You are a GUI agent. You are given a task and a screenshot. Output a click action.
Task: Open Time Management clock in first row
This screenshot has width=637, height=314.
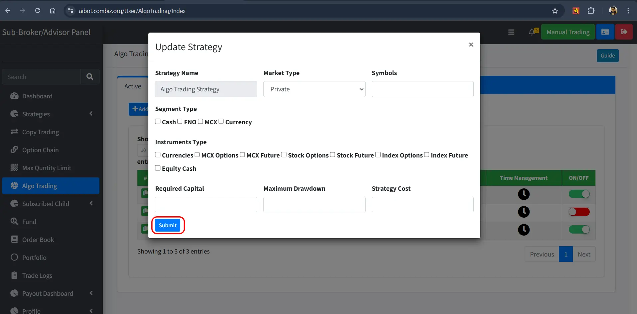coord(524,194)
